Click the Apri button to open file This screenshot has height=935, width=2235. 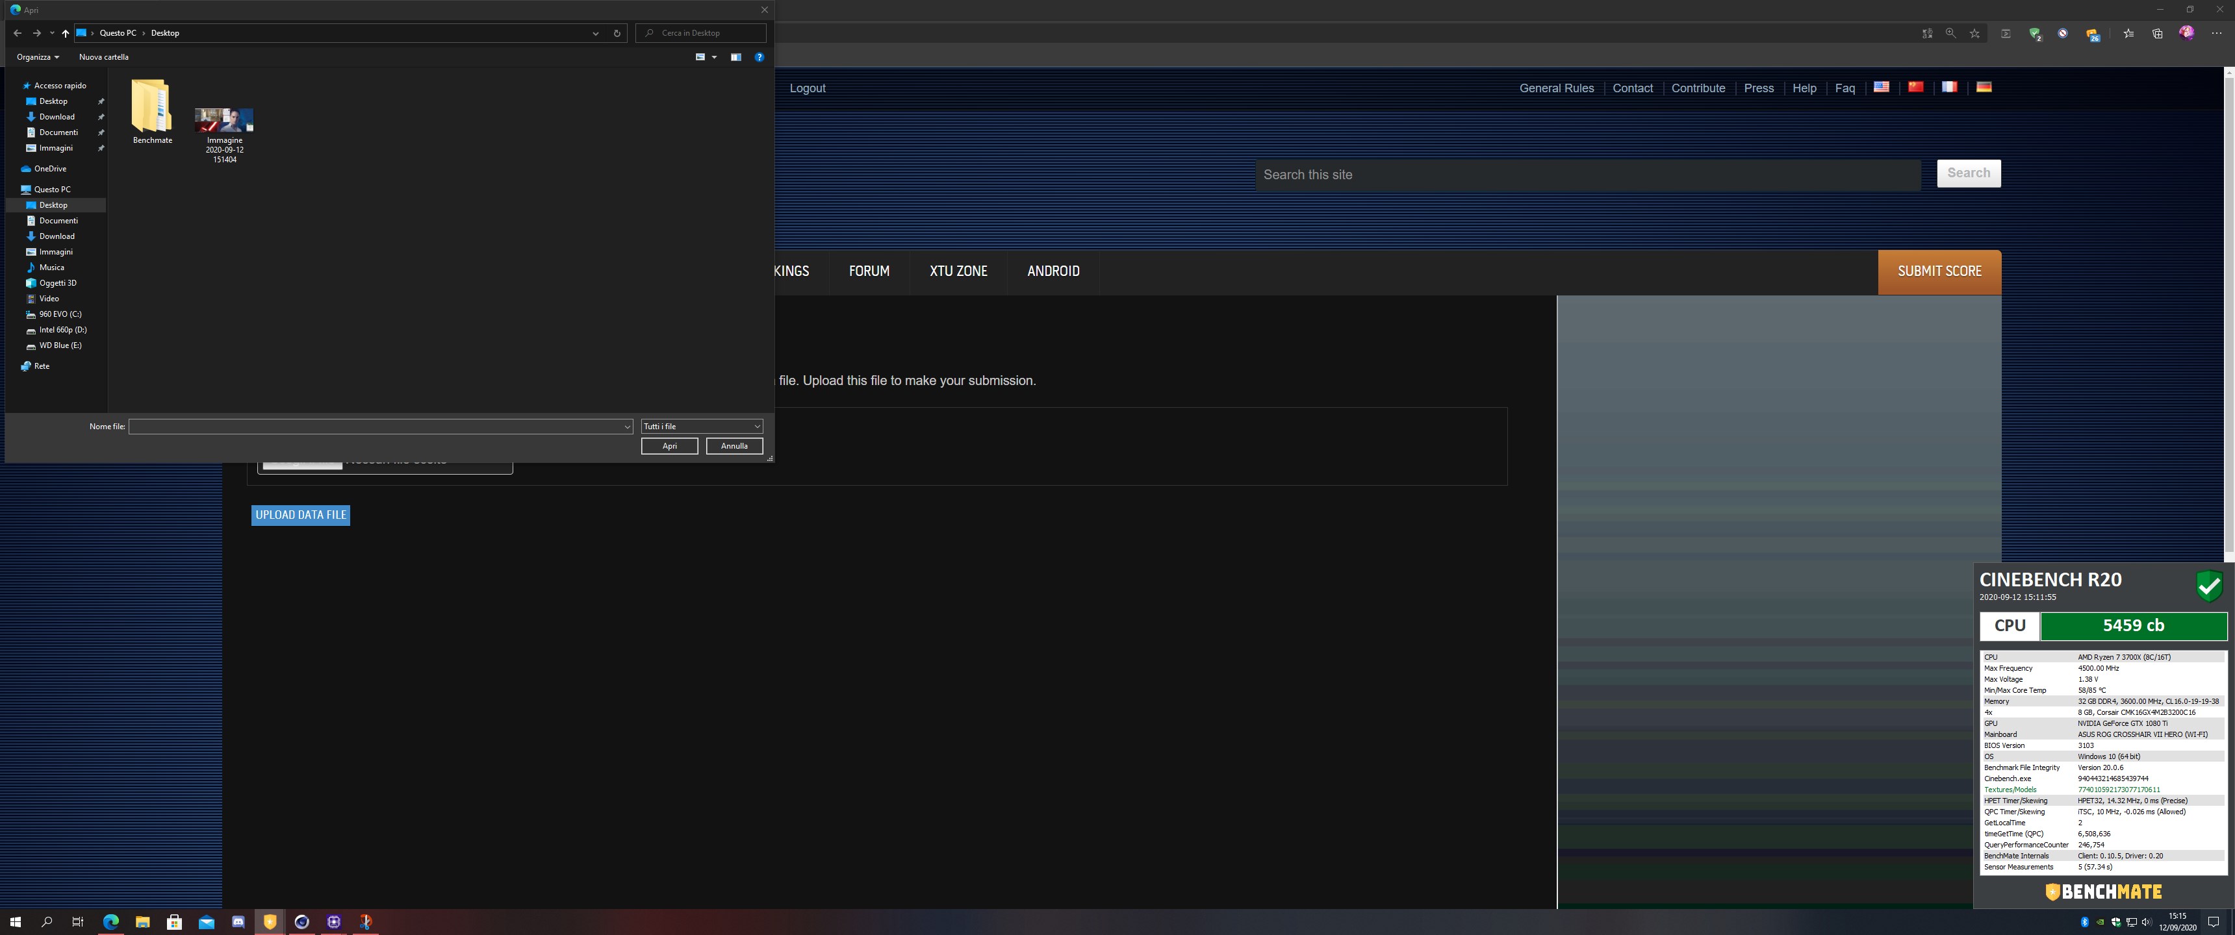click(669, 446)
